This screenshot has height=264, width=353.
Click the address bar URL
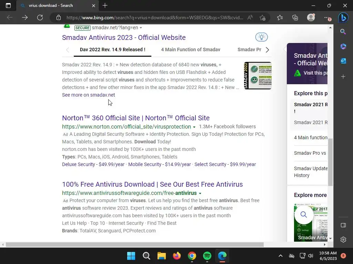click(155, 18)
